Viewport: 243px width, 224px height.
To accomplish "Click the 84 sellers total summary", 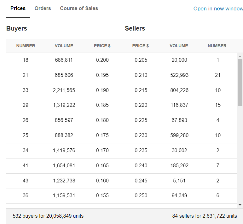I will tap(204, 216).
